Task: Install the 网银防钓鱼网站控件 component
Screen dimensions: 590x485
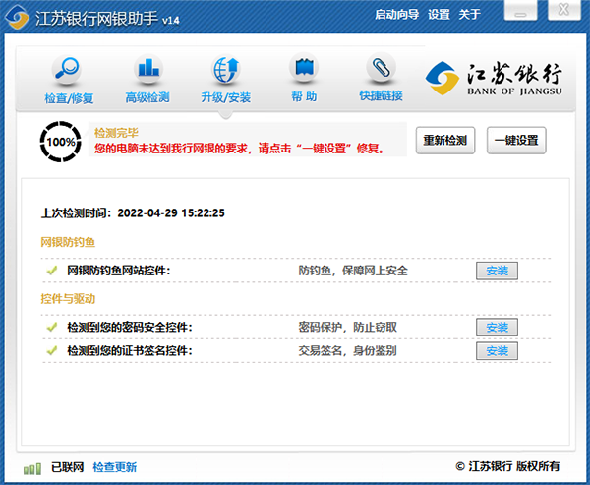Action: pos(497,271)
